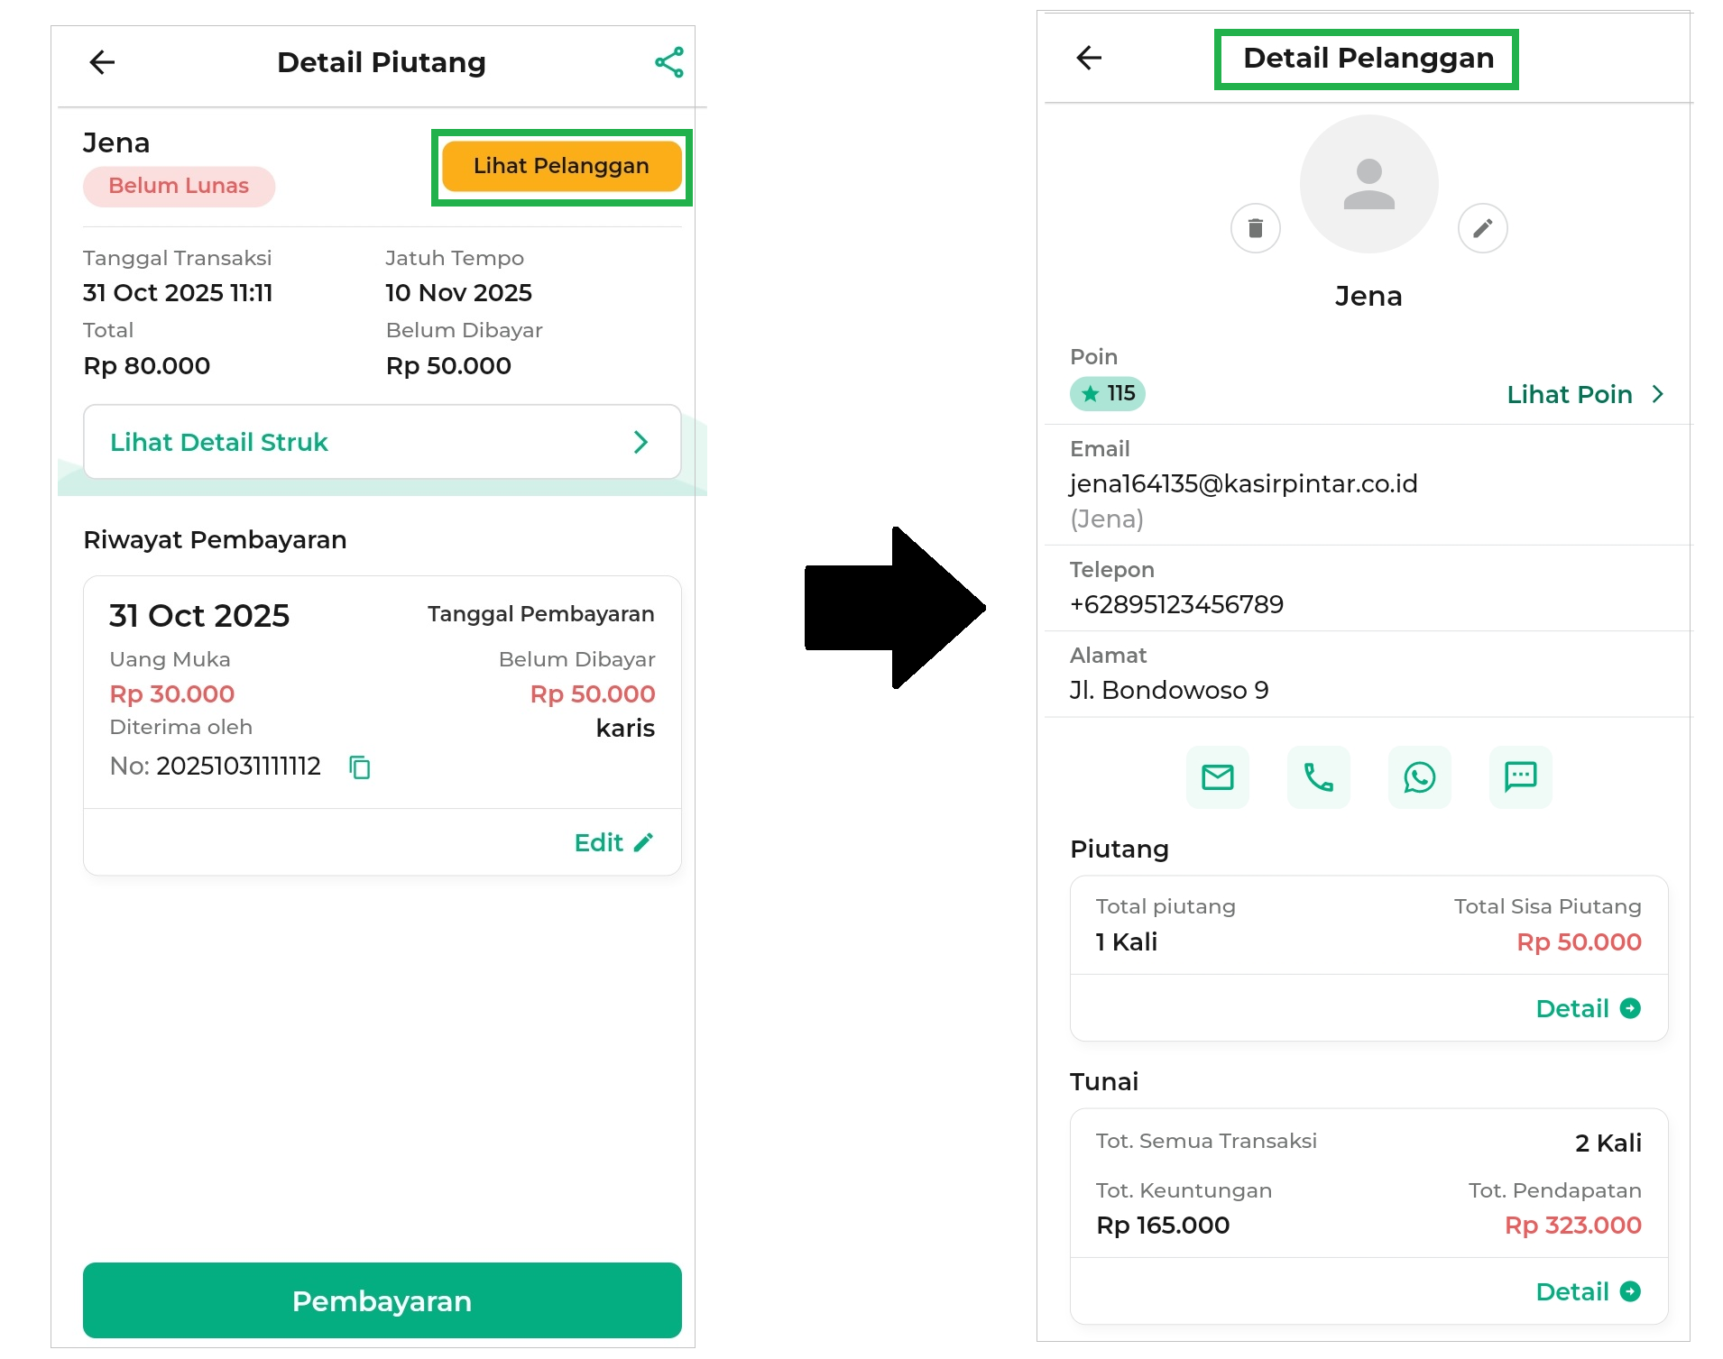Call the customer via phone icon
The height and width of the screenshot is (1359, 1723).
click(x=1318, y=776)
